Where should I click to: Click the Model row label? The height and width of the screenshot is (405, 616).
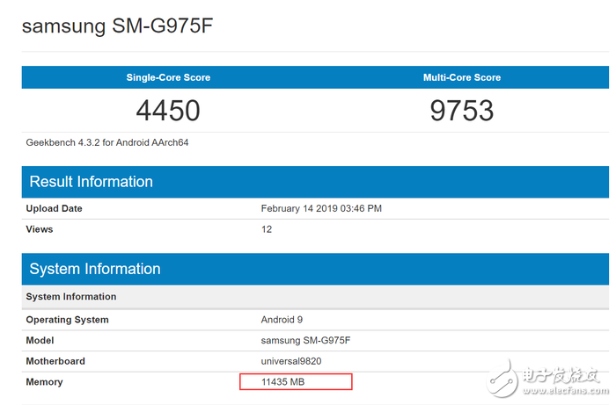pos(40,341)
